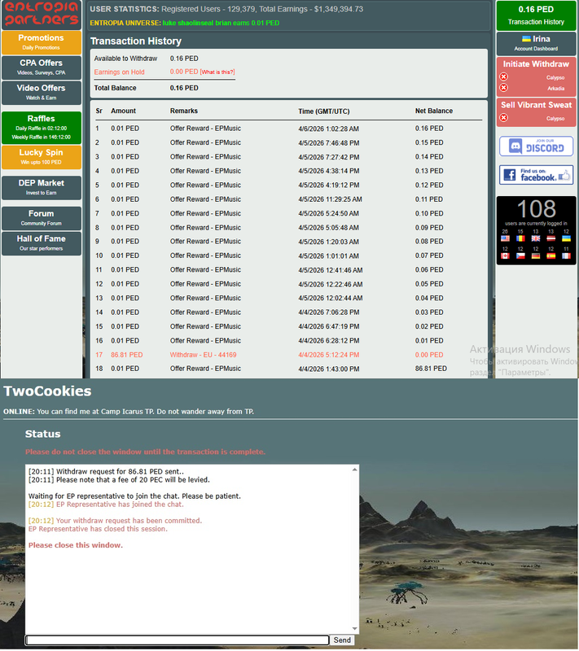The image size is (579, 651).
Task: Go to DEP Market
Action: coord(41,188)
